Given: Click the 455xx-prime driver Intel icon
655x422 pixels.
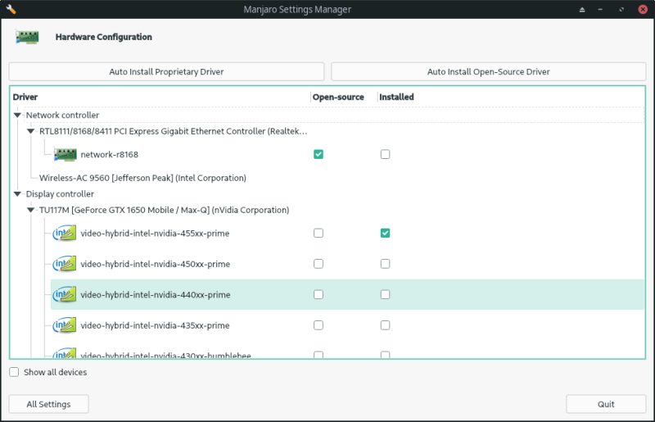Looking at the screenshot, I should pyautogui.click(x=65, y=233).
